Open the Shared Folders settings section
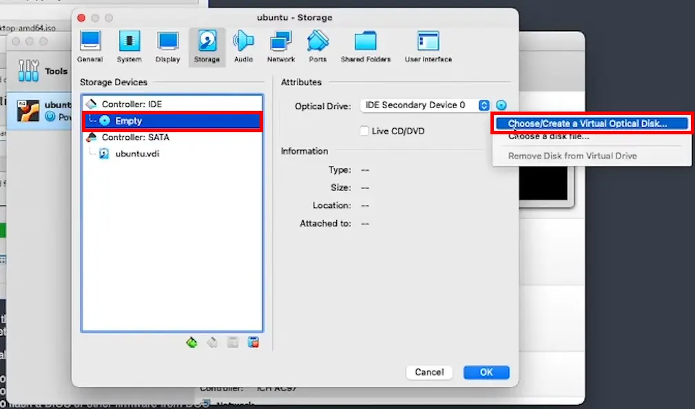Viewport: 695px width, 409px height. point(366,47)
